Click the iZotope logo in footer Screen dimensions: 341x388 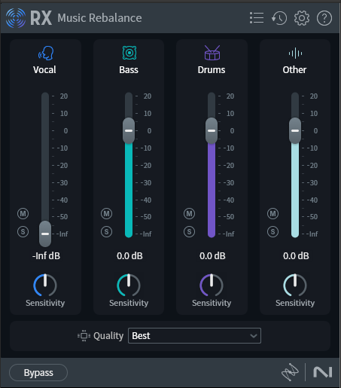290,372
